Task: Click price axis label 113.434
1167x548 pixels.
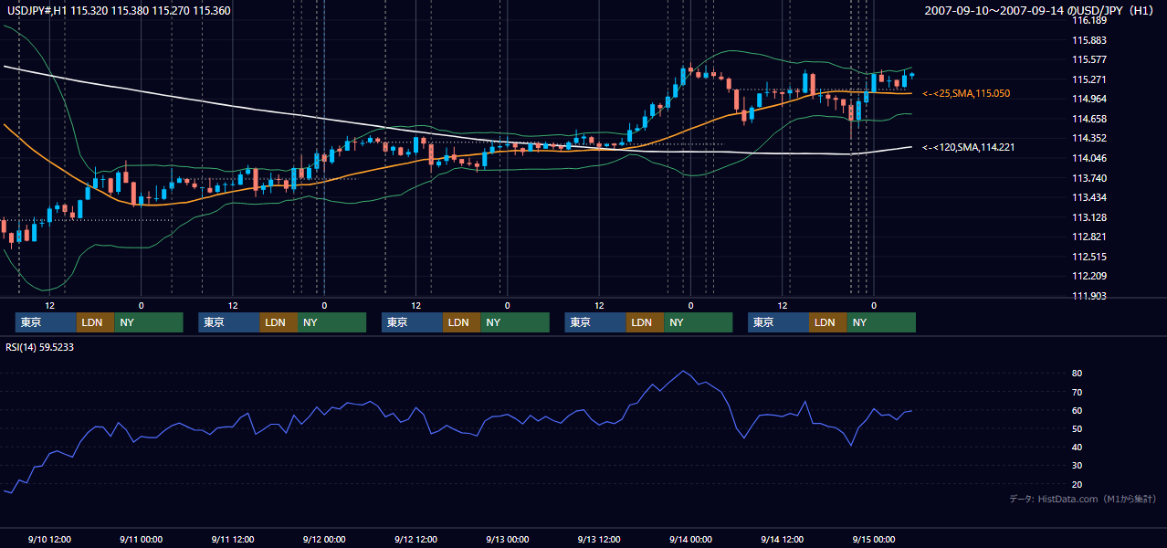Action: click(x=1089, y=197)
